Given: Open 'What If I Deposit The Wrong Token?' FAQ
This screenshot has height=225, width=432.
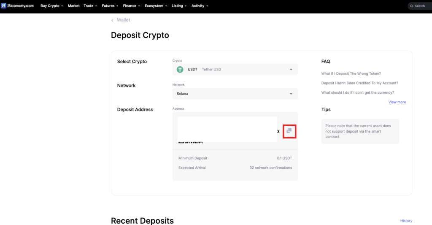Looking at the screenshot, I should click(x=351, y=73).
